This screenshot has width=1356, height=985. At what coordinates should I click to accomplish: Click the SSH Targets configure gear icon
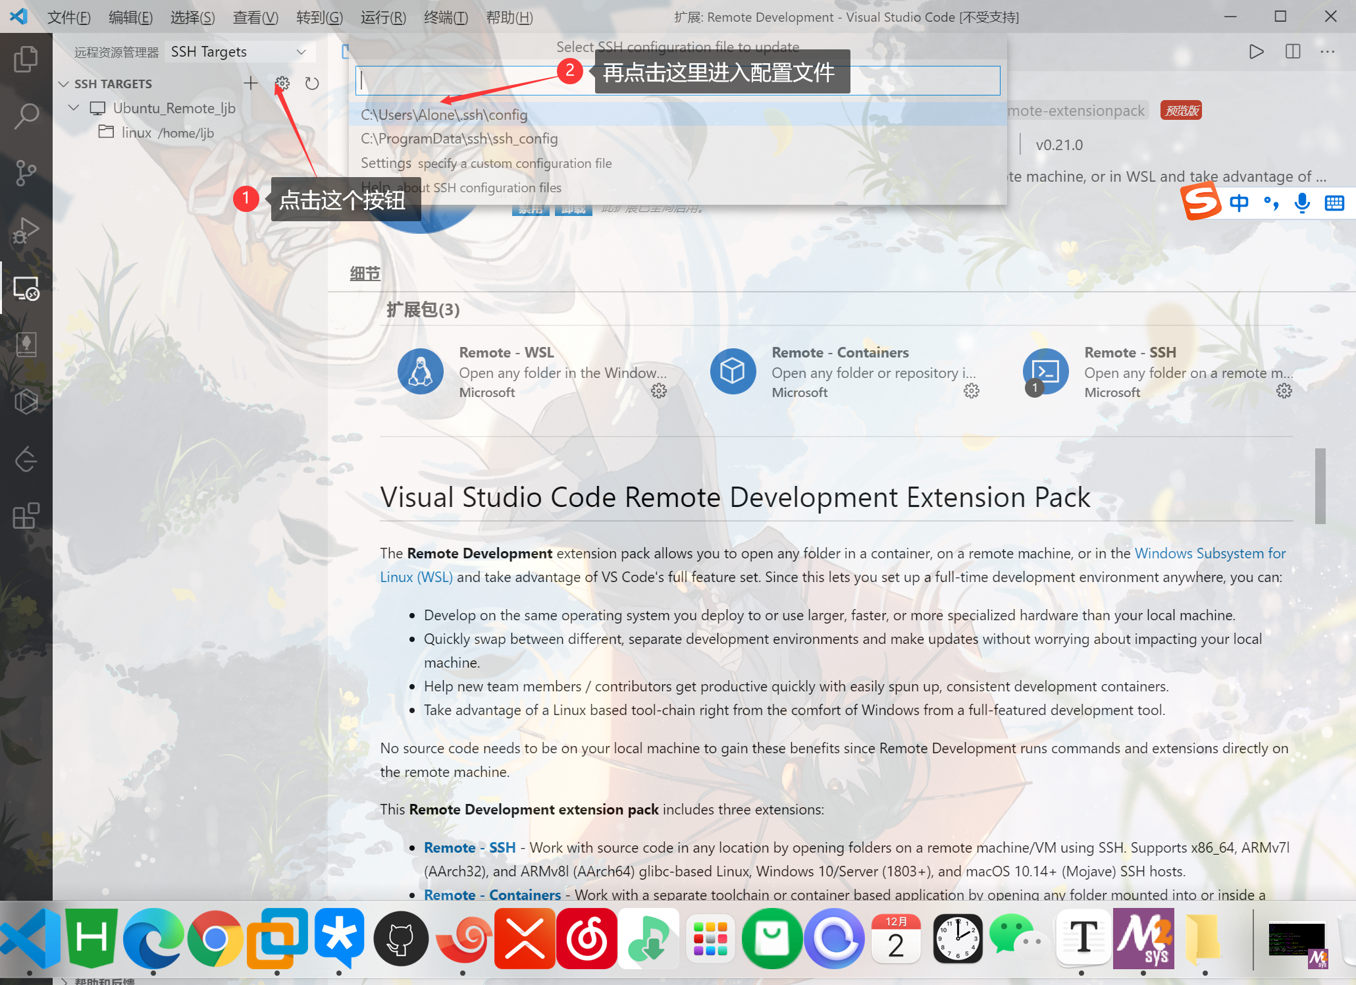click(282, 83)
